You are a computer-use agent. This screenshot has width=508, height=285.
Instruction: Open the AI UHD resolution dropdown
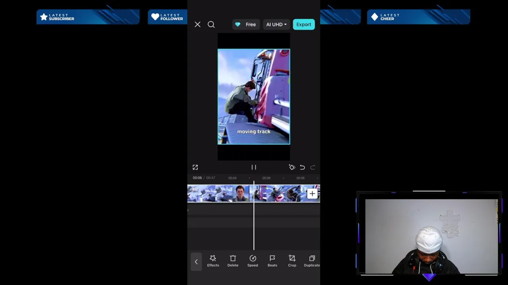point(276,25)
